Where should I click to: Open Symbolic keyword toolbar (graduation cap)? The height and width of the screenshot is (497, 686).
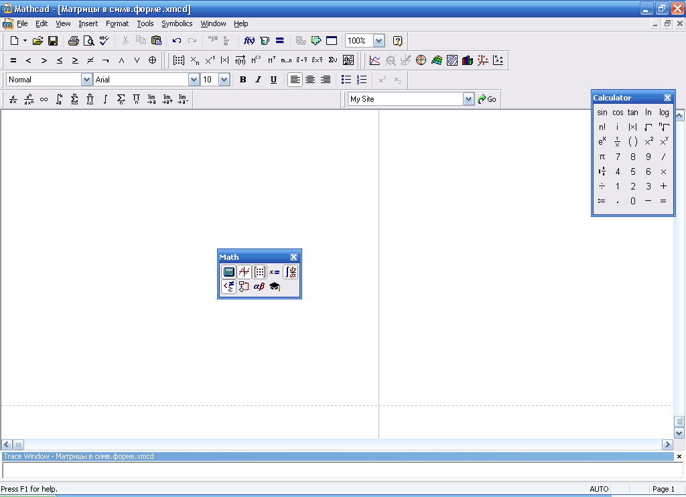pos(275,287)
